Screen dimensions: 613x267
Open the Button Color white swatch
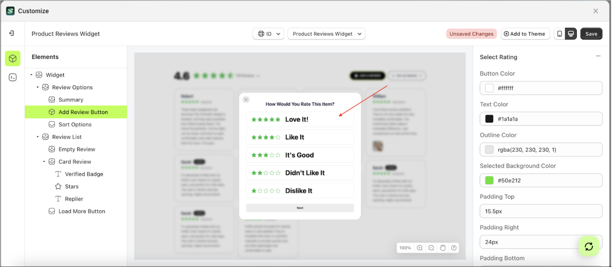(x=489, y=88)
